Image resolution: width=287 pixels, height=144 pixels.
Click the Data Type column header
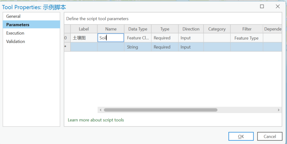pyautogui.click(x=138, y=29)
